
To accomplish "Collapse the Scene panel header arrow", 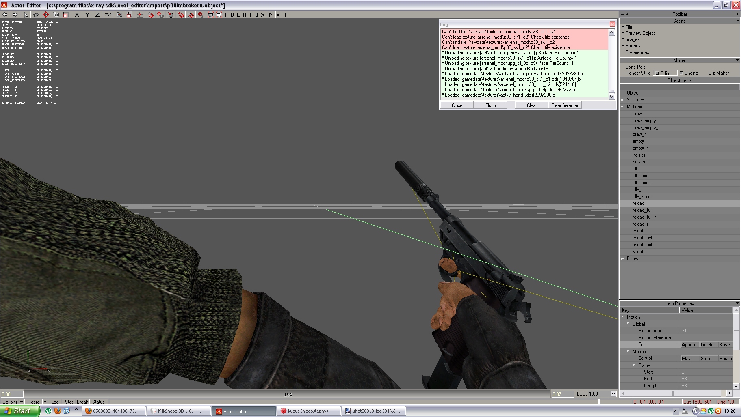I will (737, 21).
